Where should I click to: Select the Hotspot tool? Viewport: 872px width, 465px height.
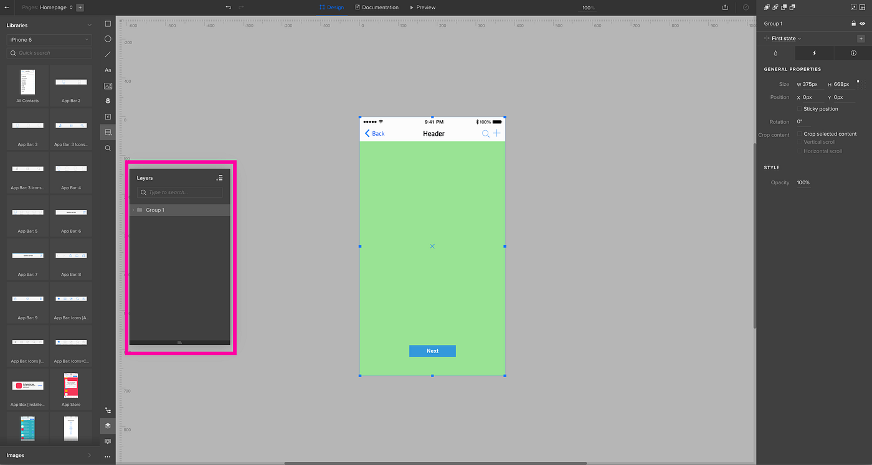pyautogui.click(x=108, y=116)
